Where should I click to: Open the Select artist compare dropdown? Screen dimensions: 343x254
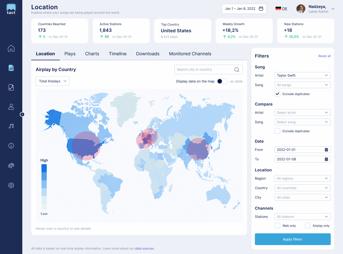tap(303, 112)
